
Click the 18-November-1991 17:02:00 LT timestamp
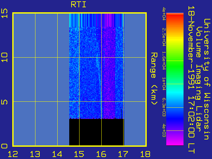coord(191,79)
